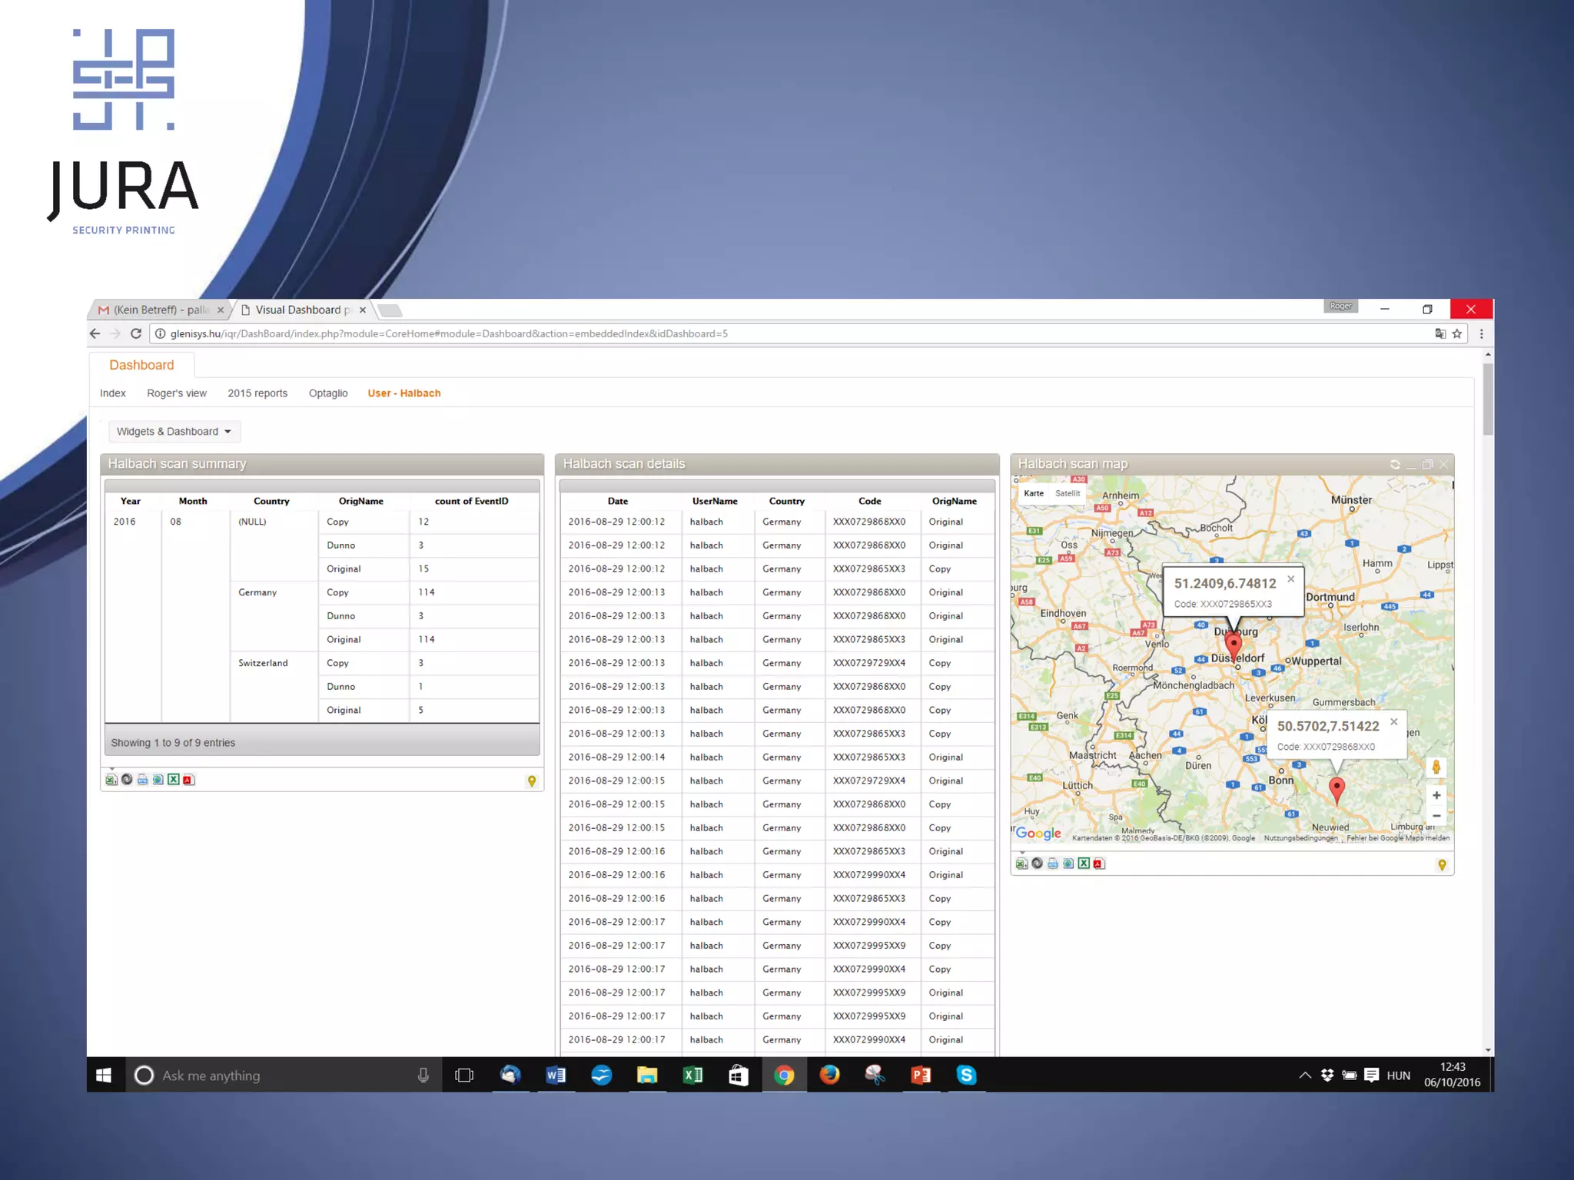Click PDF export icon below scan map
Image resolution: width=1574 pixels, height=1180 pixels.
[1099, 863]
